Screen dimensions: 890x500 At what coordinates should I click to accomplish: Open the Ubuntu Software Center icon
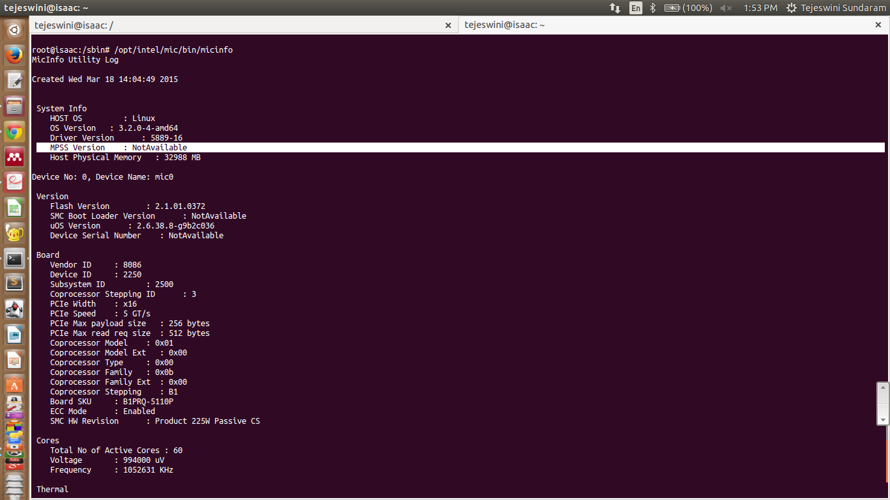14,385
